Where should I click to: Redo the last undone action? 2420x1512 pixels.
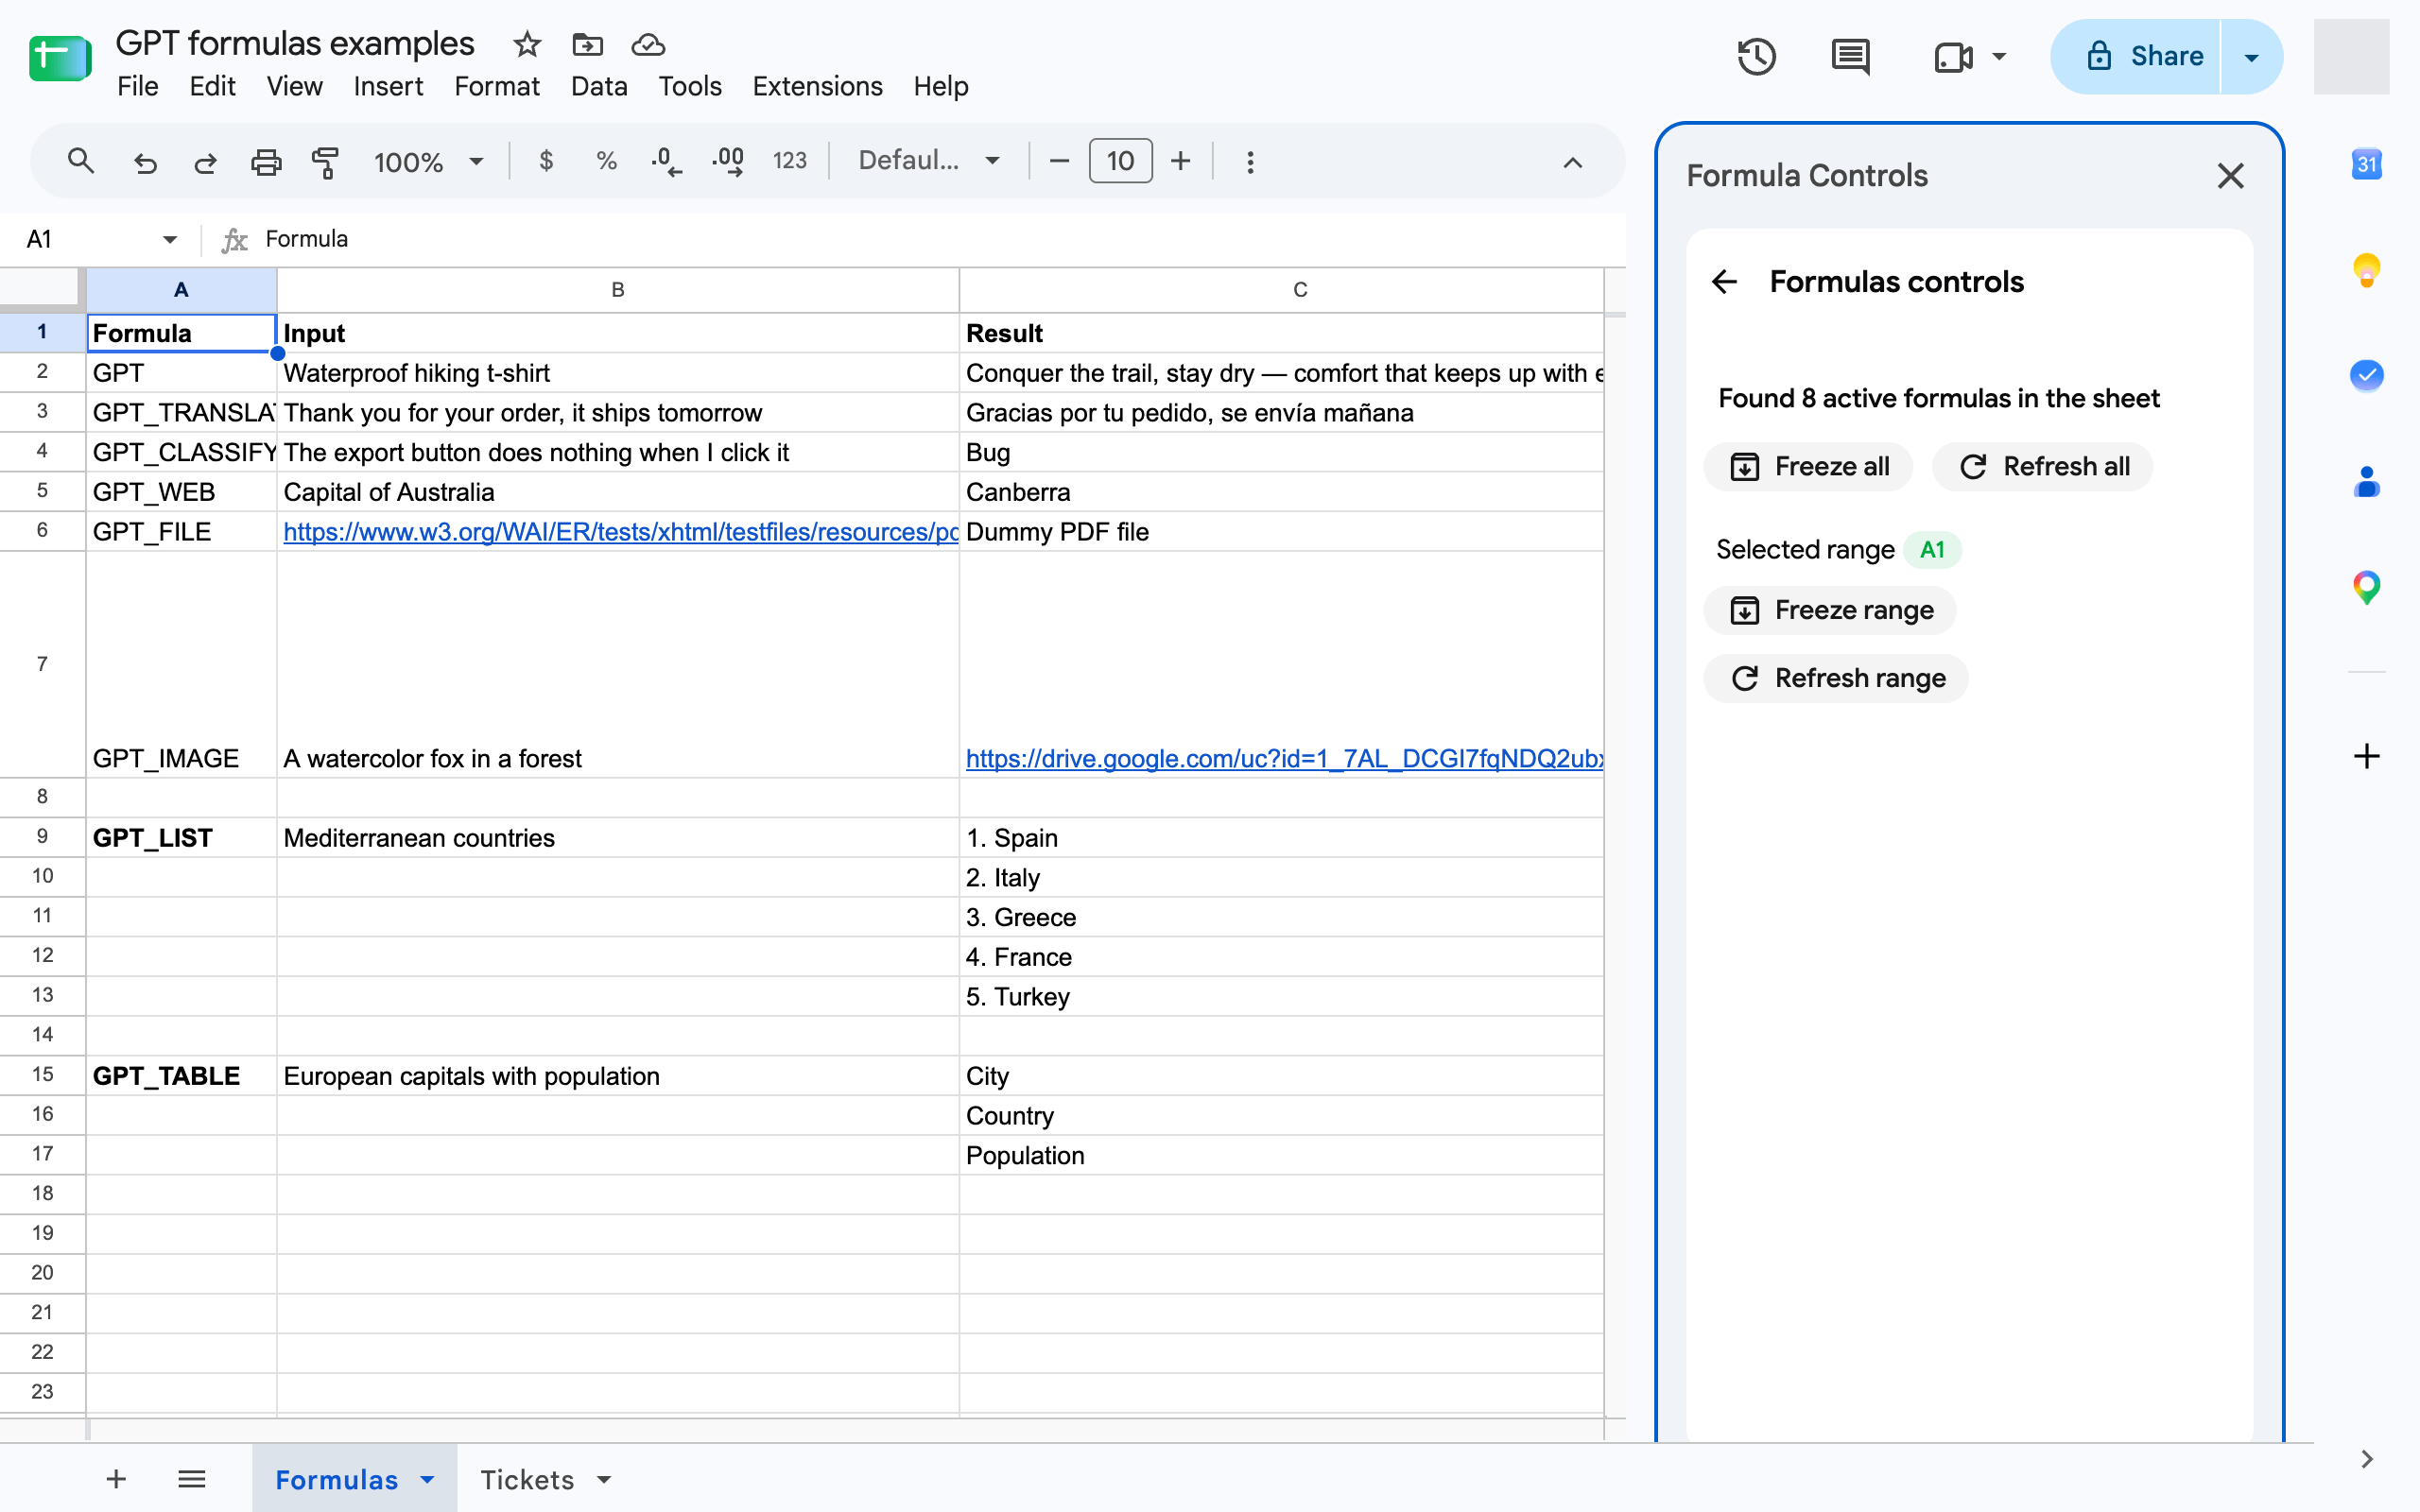point(205,162)
